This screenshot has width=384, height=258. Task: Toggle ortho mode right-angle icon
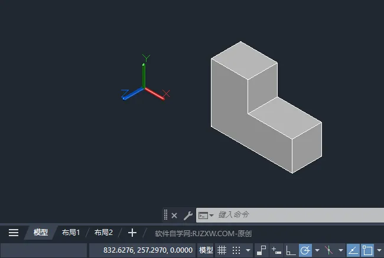click(x=291, y=250)
